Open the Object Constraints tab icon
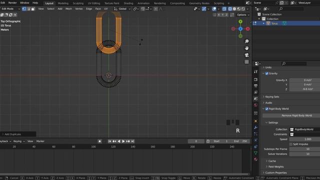The image size is (320, 180). (255, 146)
